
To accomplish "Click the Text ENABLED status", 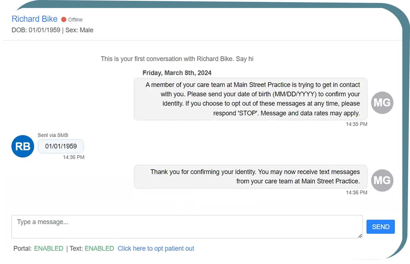I will pos(99,248).
